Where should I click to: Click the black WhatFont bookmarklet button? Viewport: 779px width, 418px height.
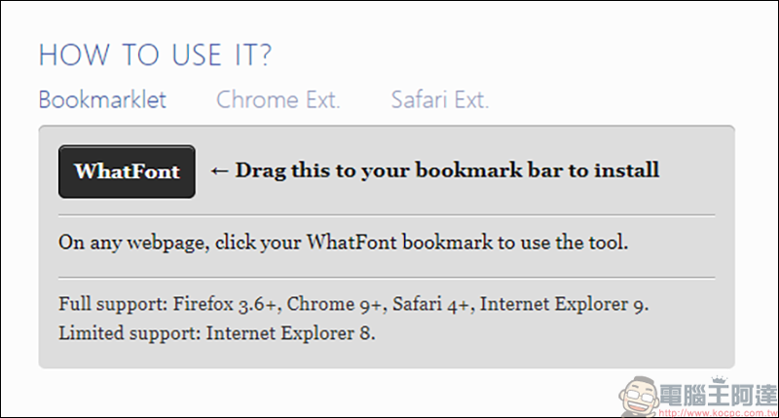tap(127, 171)
